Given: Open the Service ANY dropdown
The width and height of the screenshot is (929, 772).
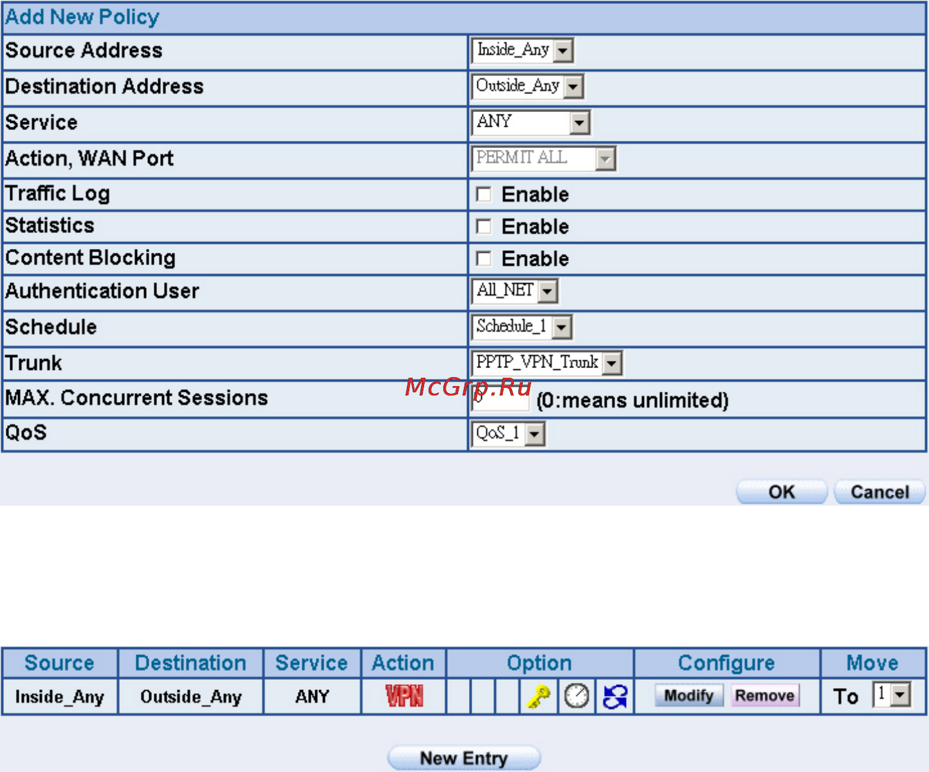Looking at the screenshot, I should click(x=530, y=122).
